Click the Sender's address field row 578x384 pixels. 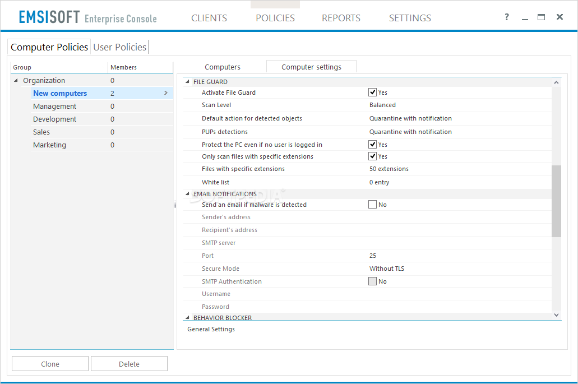click(x=367, y=217)
